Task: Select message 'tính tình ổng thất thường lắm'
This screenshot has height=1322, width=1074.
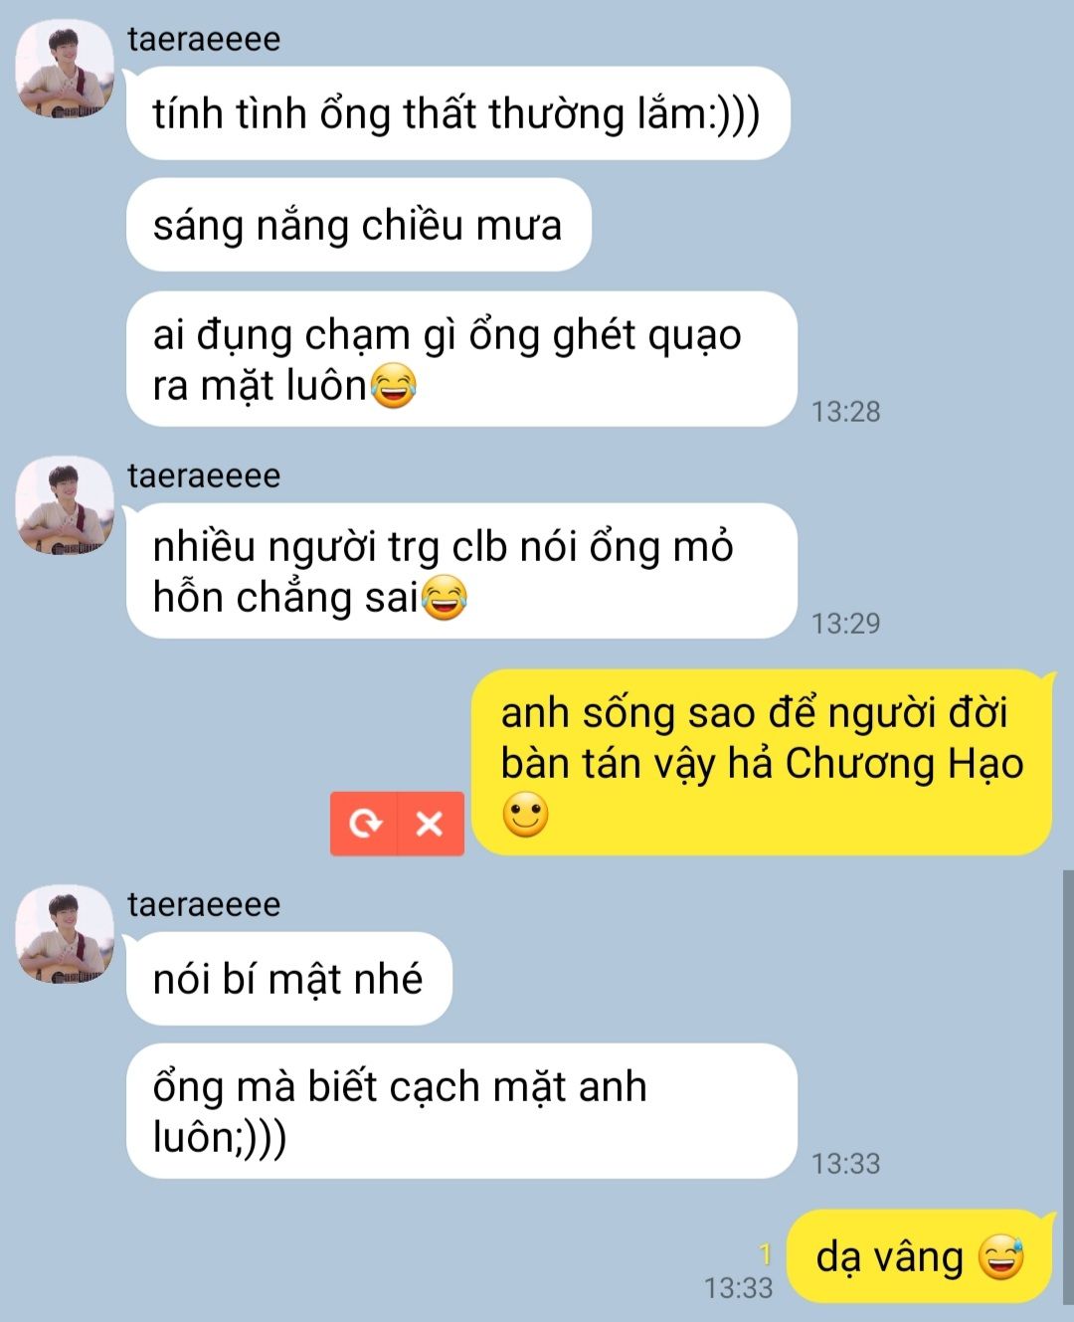Action: pyautogui.click(x=457, y=113)
